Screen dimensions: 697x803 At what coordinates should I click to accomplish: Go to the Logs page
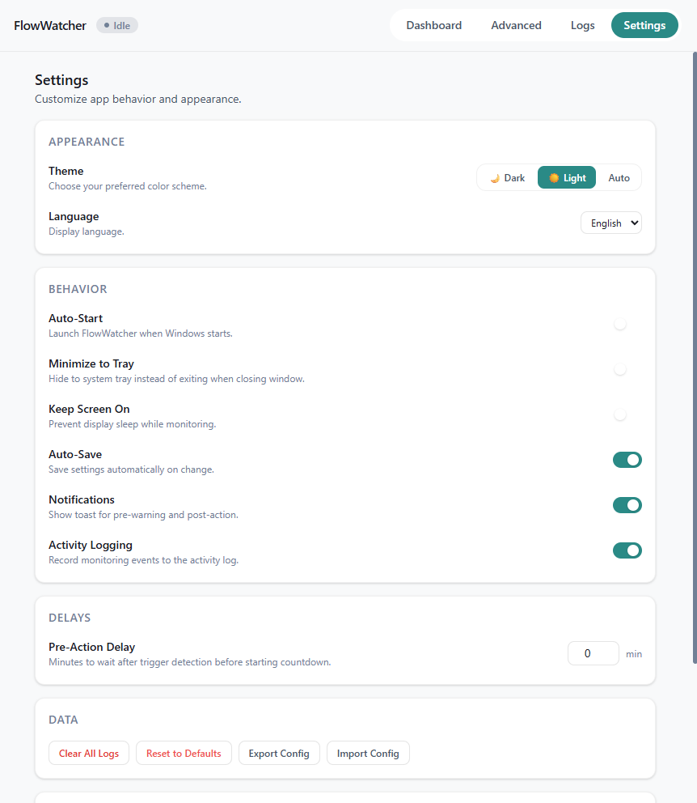tap(582, 25)
